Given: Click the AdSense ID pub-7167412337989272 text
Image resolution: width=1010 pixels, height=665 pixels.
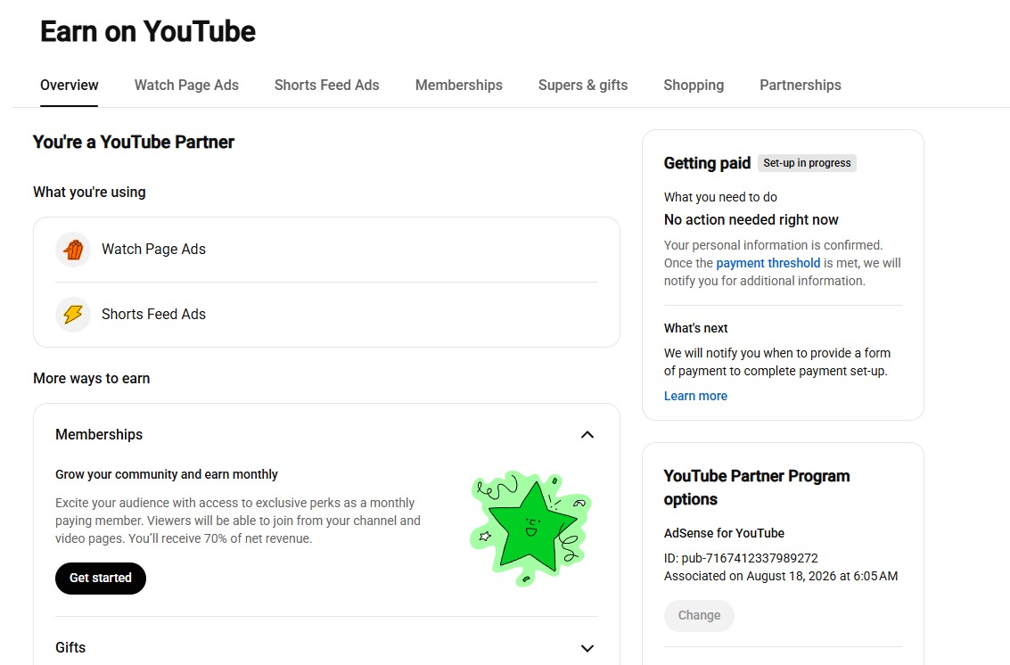Looking at the screenshot, I should click(x=741, y=558).
